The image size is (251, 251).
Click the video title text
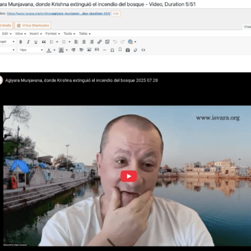[x=81, y=80]
